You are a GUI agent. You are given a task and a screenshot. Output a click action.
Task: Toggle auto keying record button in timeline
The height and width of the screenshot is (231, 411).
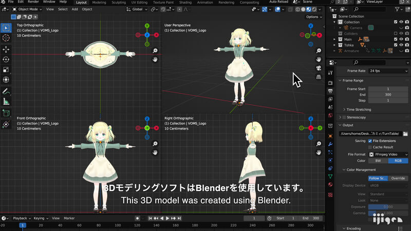pos(137,218)
